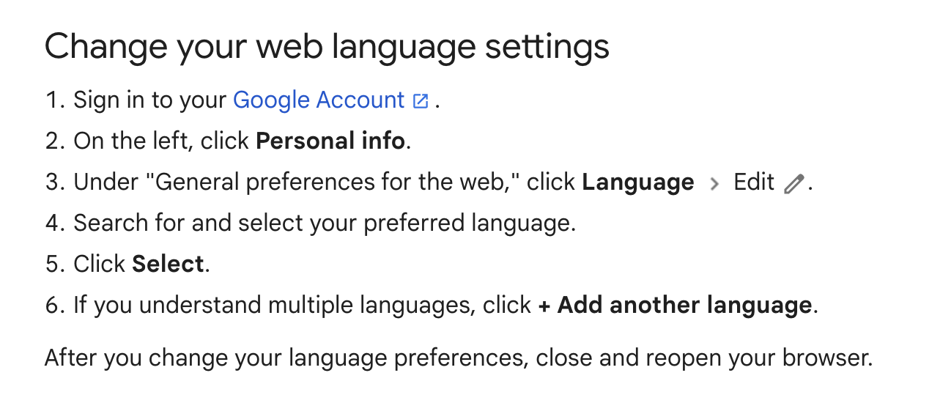Open the Google Account link
951x403 pixels.
[x=319, y=100]
